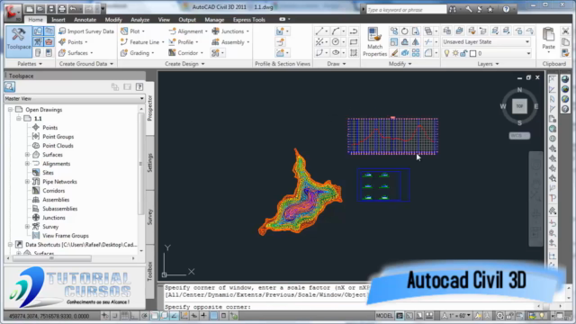Select the Corridors tree item
This screenshot has width=576, height=324.
[x=54, y=191]
